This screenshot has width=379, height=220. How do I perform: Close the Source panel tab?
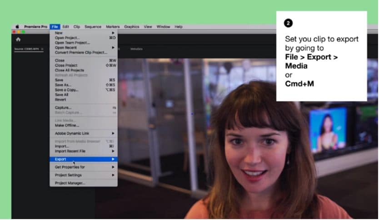point(42,49)
